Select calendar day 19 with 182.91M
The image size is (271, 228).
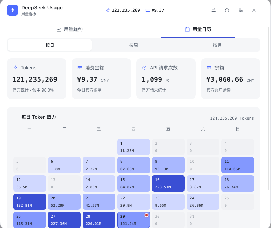click(x=29, y=202)
